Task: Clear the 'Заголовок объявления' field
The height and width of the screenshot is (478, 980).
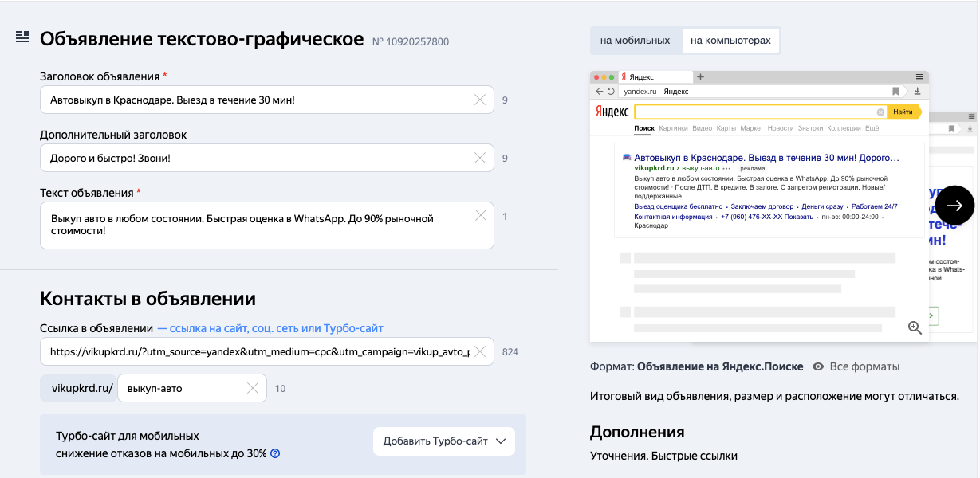Action: [x=480, y=100]
